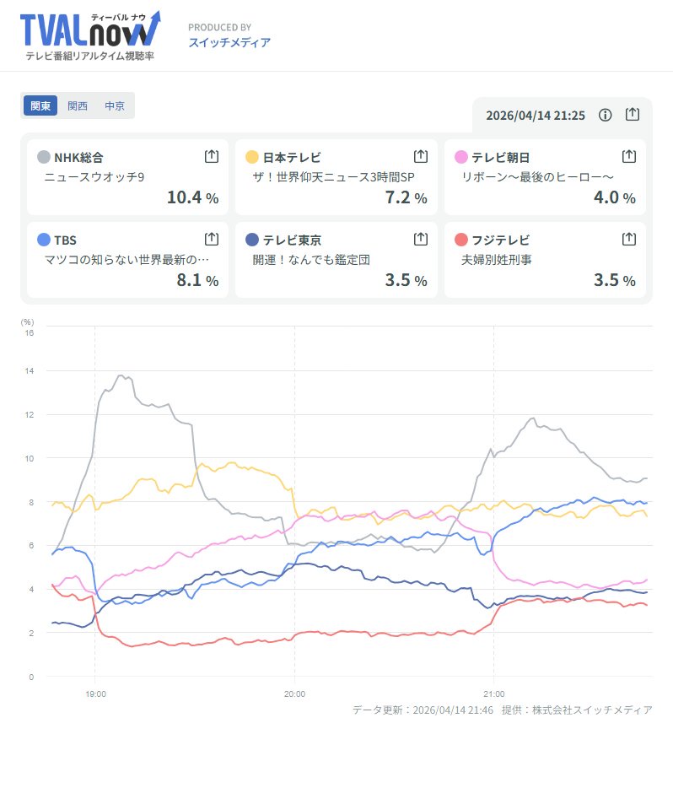Click the share icon on テレビ東京 card
The height and width of the screenshot is (788, 673).
(420, 239)
